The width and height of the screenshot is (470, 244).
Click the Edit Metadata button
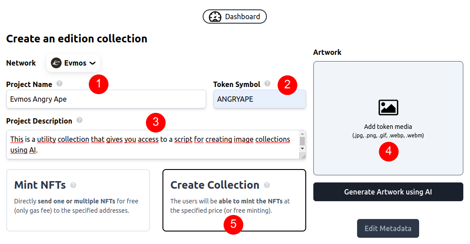coord(388,228)
